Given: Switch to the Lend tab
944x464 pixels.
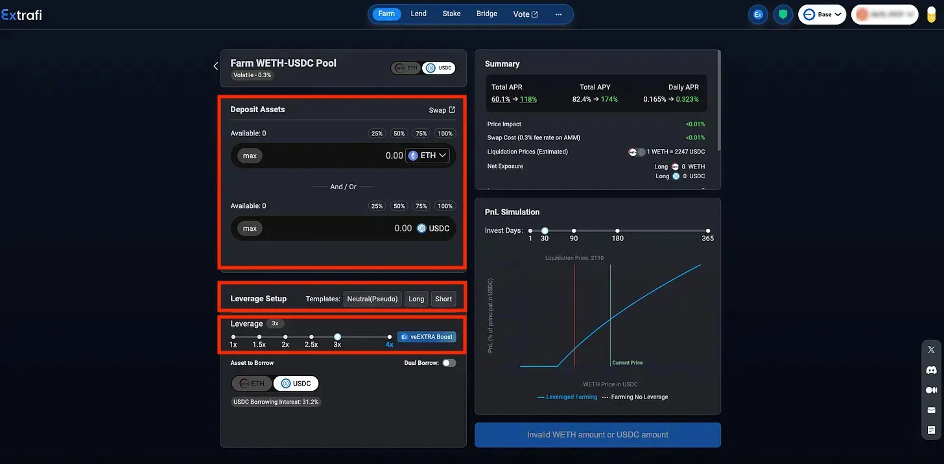Looking at the screenshot, I should [419, 14].
